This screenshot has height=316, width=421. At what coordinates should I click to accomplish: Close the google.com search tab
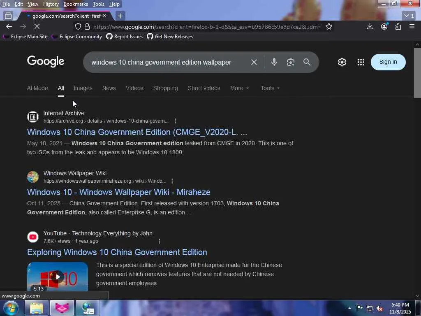(x=104, y=16)
